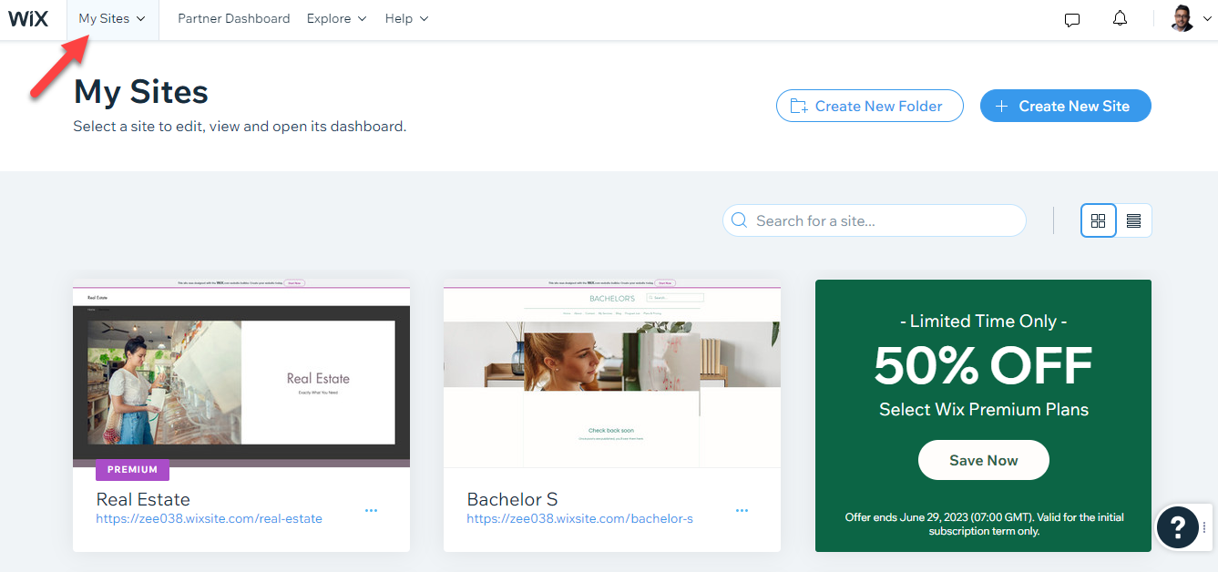The width and height of the screenshot is (1218, 572).
Task: Open the Real Estate site thumbnail
Action: (241, 373)
